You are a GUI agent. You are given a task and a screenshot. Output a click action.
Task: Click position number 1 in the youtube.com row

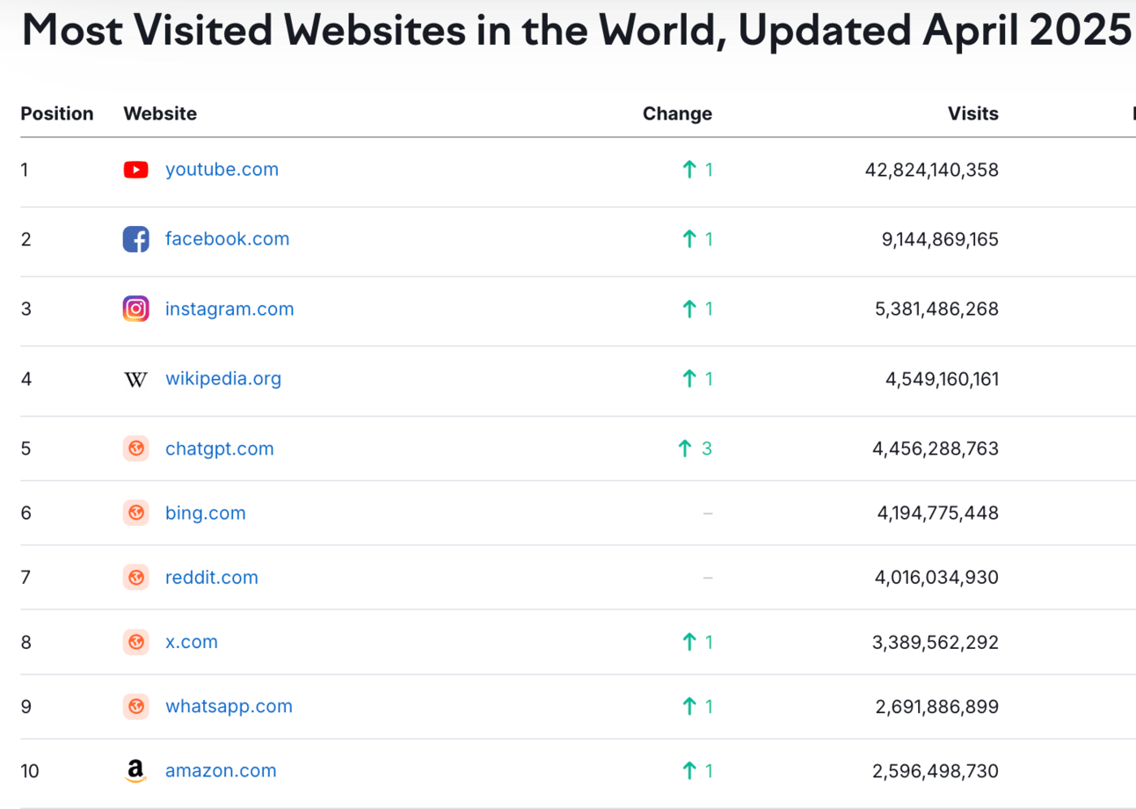point(25,170)
